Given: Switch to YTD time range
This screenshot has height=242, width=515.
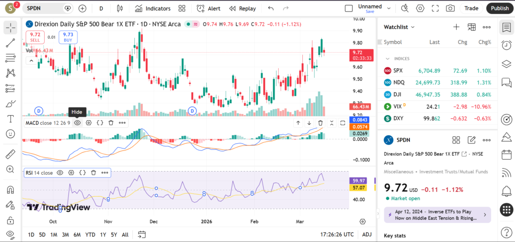Looking at the screenshot, I should (x=91, y=234).
